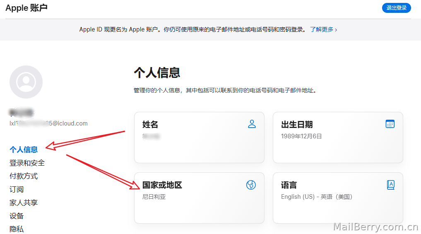Select 设备 in the sidebar

point(17,216)
